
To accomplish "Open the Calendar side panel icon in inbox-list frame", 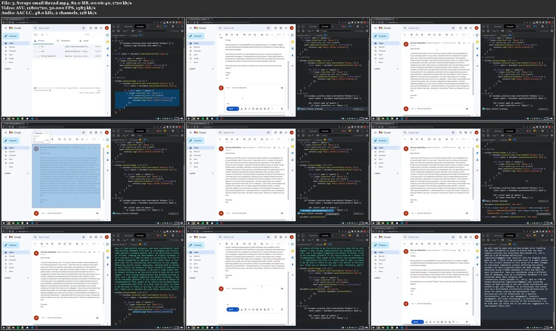I will [x=107, y=35].
